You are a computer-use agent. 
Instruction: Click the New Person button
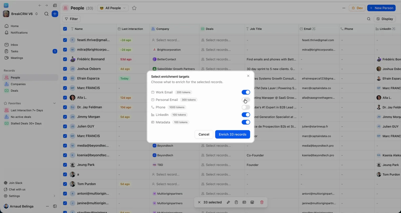point(381,8)
